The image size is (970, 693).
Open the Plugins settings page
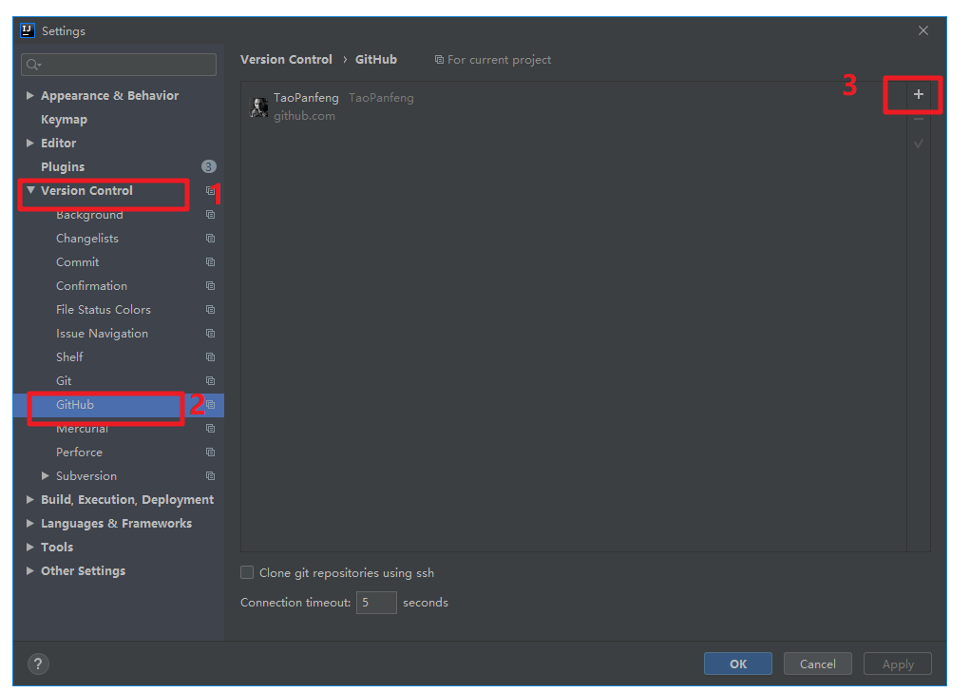pos(63,167)
